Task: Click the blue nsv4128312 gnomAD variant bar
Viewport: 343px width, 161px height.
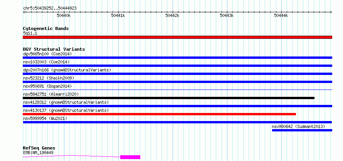Action: tap(177, 106)
